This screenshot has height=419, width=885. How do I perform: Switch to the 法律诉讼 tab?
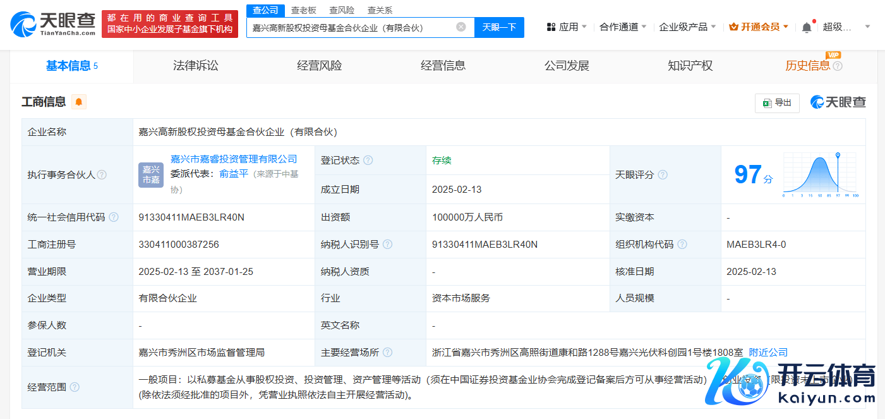coord(196,66)
